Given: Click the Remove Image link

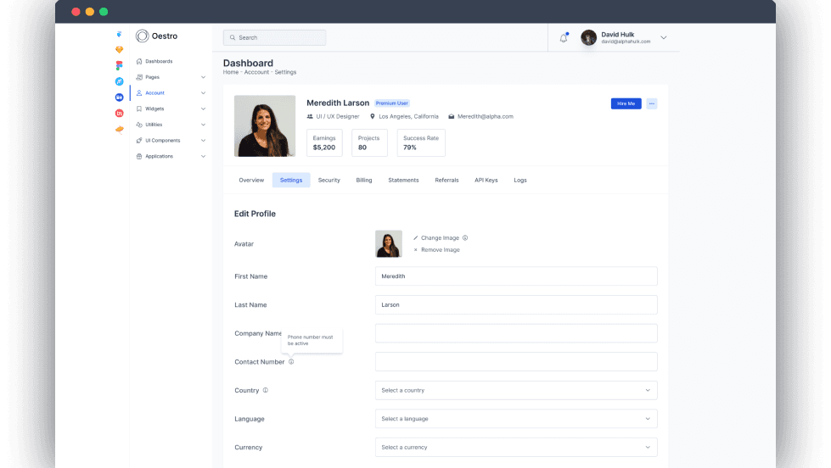Looking at the screenshot, I should tap(441, 250).
